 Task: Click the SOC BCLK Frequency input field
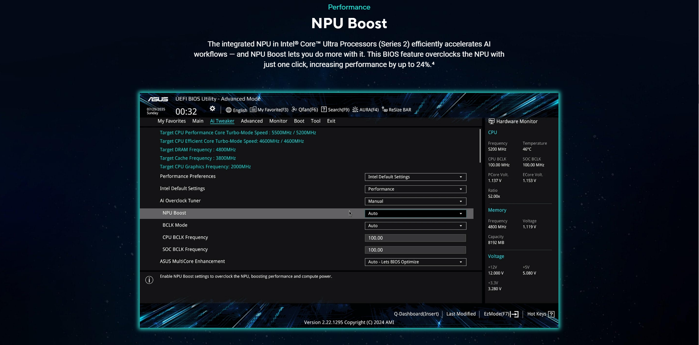pos(415,250)
